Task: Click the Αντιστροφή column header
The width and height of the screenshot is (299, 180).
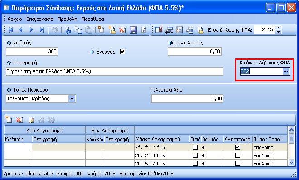Action: click(238, 139)
